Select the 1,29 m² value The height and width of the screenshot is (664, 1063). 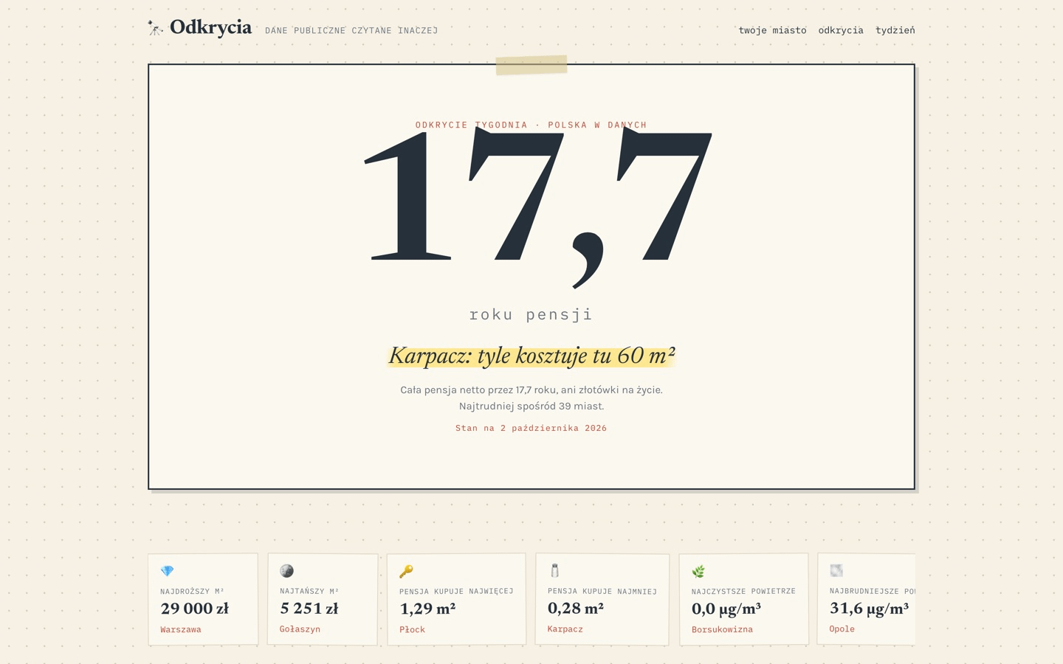coord(427,609)
